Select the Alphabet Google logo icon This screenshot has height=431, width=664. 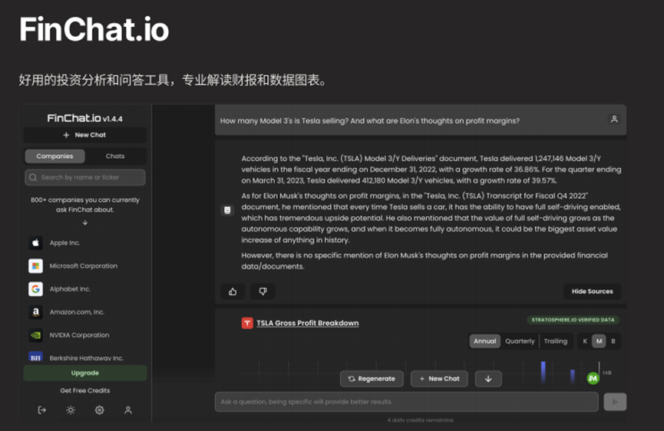(35, 289)
